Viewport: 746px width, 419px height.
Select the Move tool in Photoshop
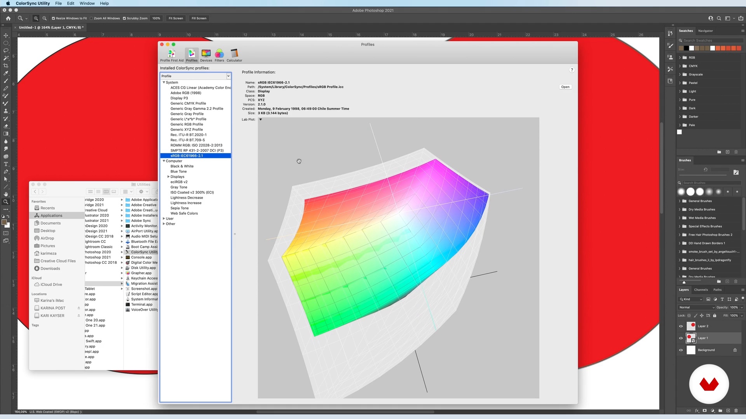coord(6,35)
